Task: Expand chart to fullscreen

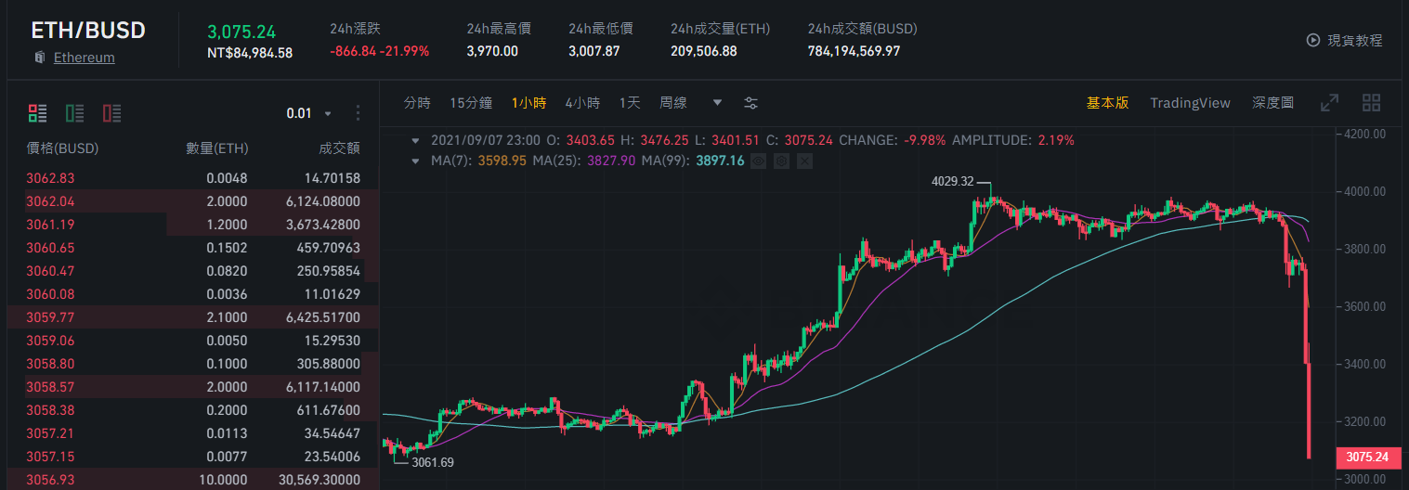Action: pyautogui.click(x=1329, y=103)
